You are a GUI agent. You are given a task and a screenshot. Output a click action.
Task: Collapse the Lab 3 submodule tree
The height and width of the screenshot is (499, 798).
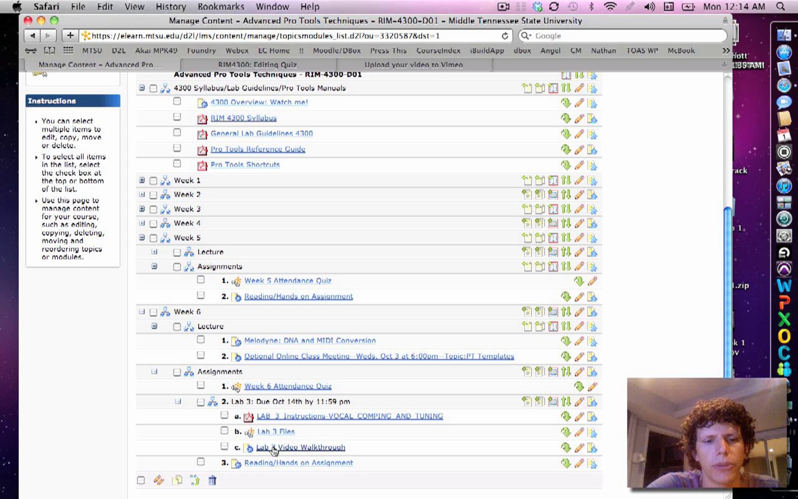click(x=178, y=402)
